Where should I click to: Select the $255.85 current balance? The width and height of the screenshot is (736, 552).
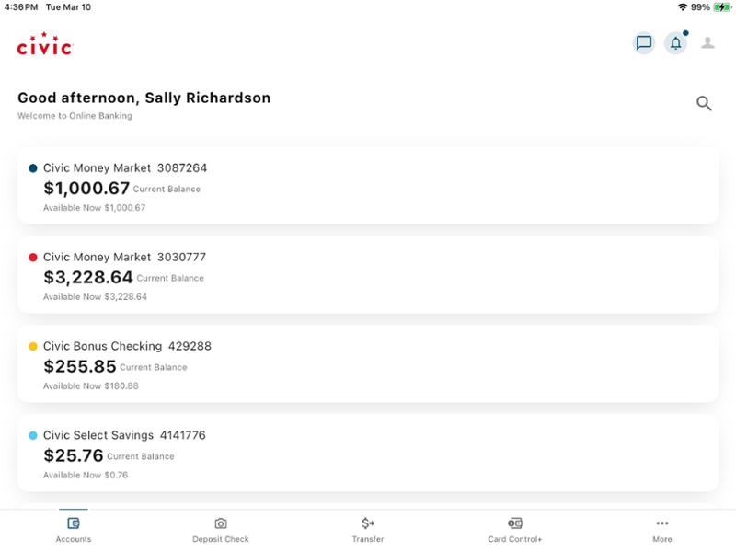tap(80, 366)
